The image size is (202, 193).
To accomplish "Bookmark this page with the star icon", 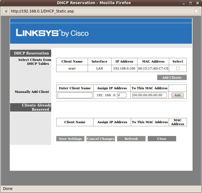I will click(x=196, y=11).
